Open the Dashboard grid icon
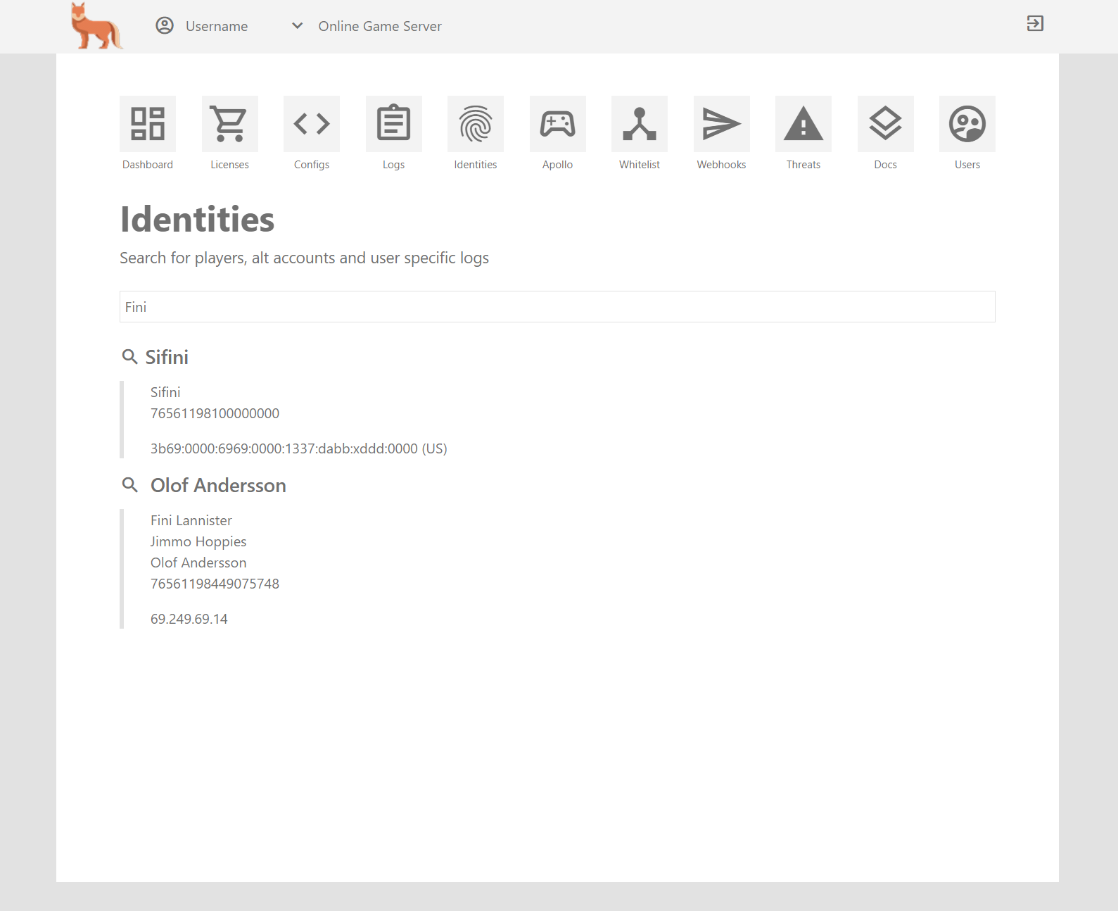Viewport: 1118px width, 911px height. [148, 124]
